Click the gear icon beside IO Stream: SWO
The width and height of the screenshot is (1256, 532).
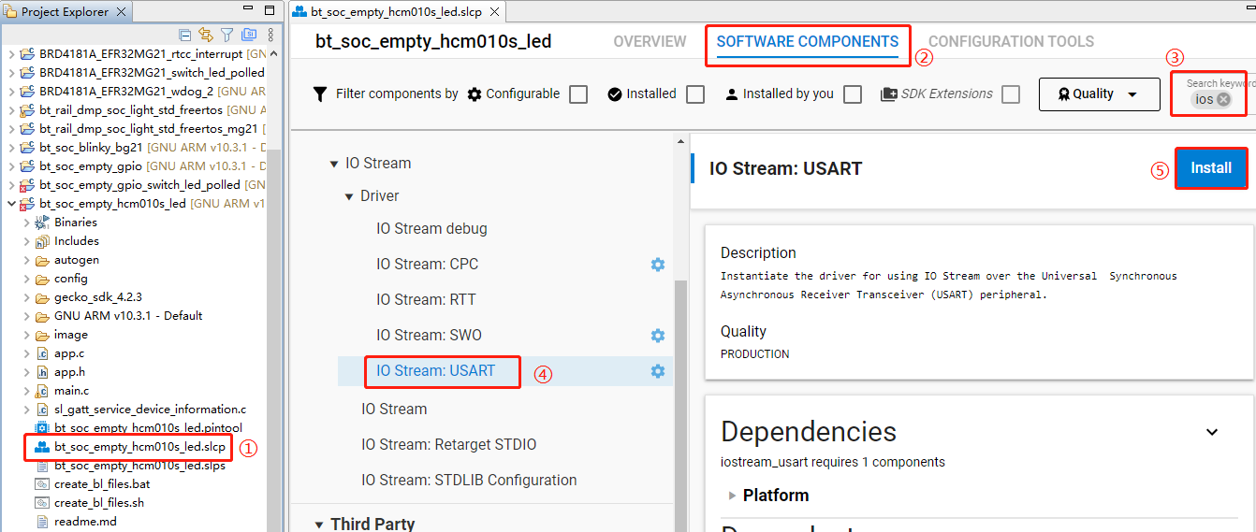tap(658, 336)
